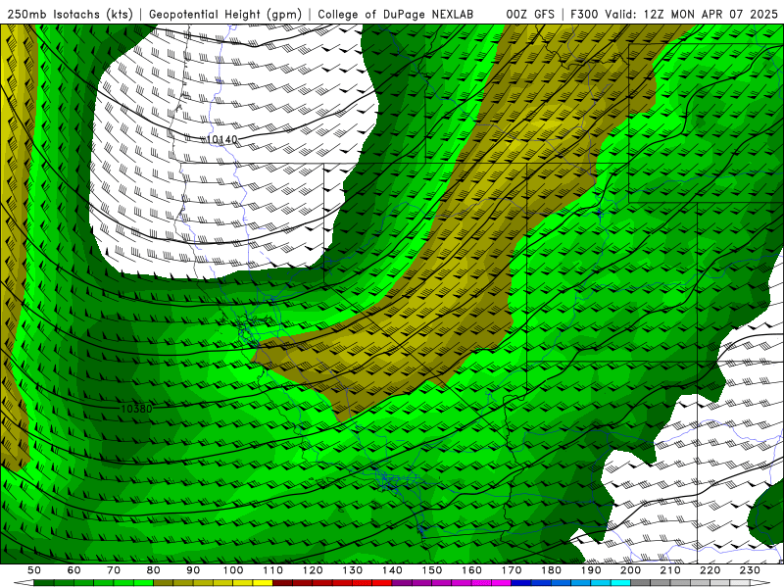This screenshot has width=784, height=588.
Task: Click the 200 label on the color bar
Action: pos(630,570)
